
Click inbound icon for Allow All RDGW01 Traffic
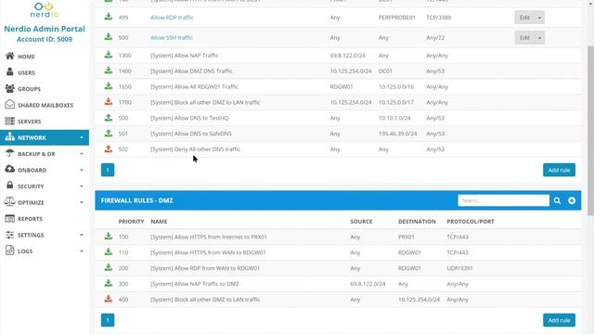point(109,86)
